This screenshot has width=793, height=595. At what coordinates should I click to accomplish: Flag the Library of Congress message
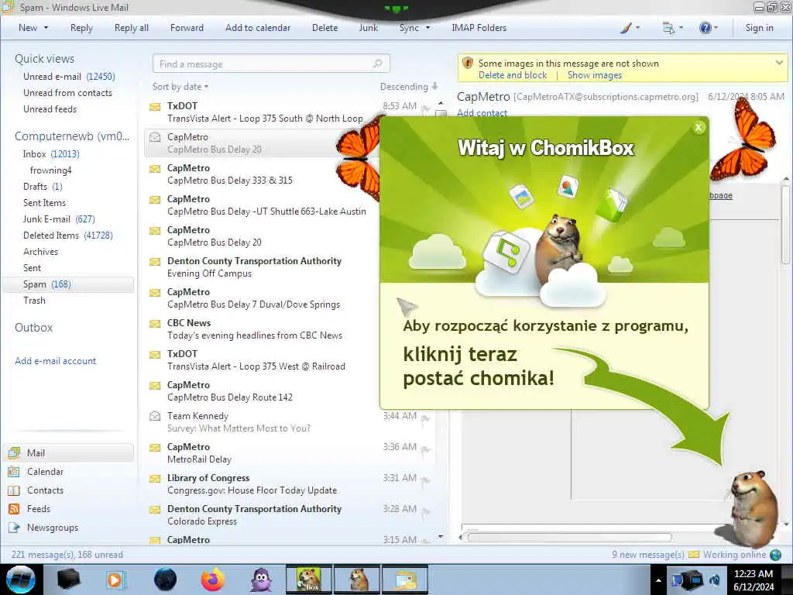pyautogui.click(x=425, y=481)
